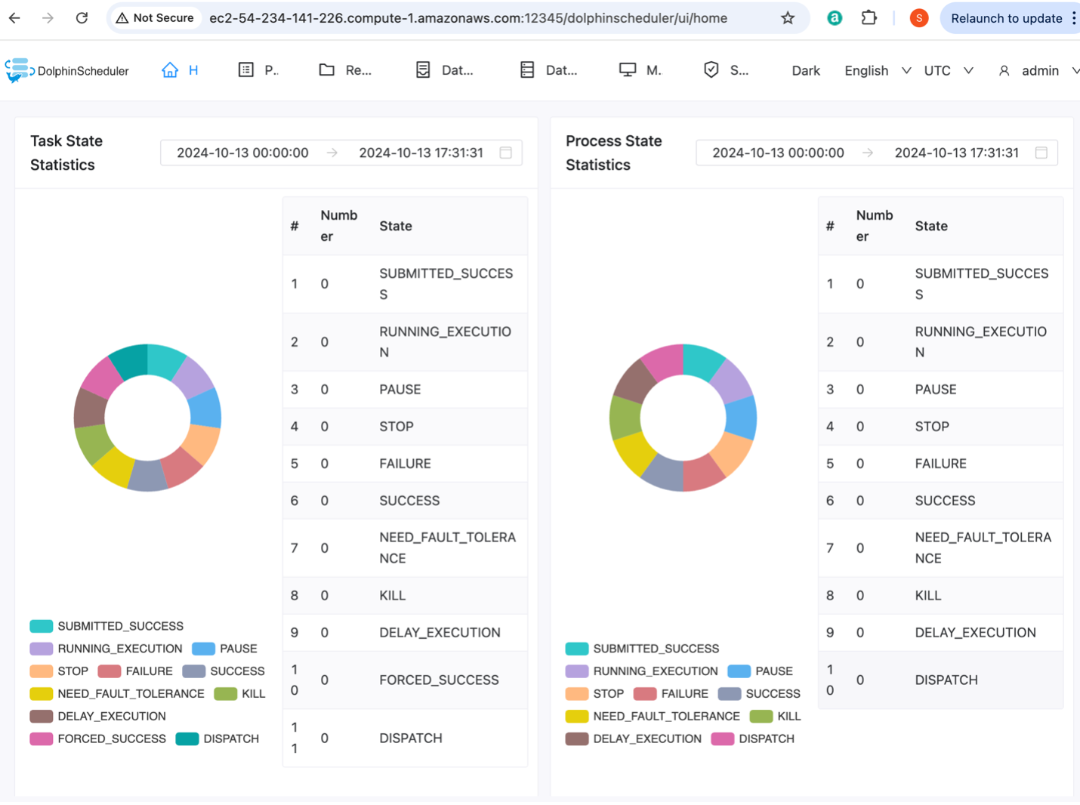Viewport: 1080px width, 805px height.
Task: Open the Monitor screen icon
Action: pyautogui.click(x=627, y=70)
